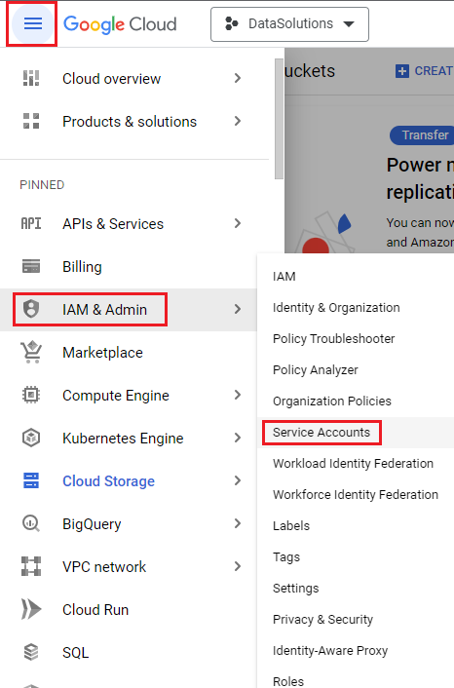
Task: Click Products & solutions label
Action: (x=130, y=122)
